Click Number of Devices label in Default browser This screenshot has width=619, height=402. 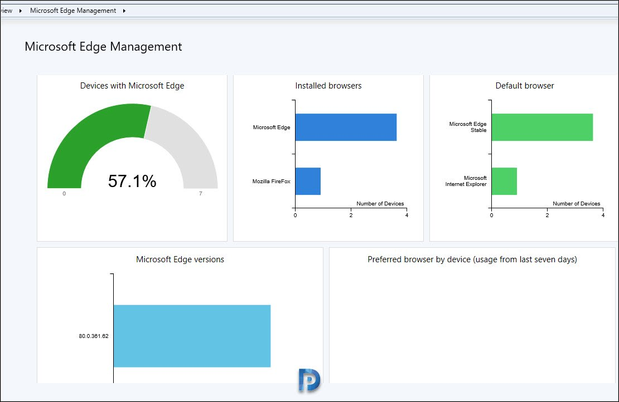pos(577,203)
